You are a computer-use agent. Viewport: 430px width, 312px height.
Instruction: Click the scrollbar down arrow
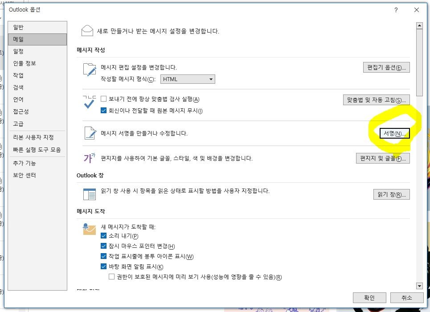[419, 286]
